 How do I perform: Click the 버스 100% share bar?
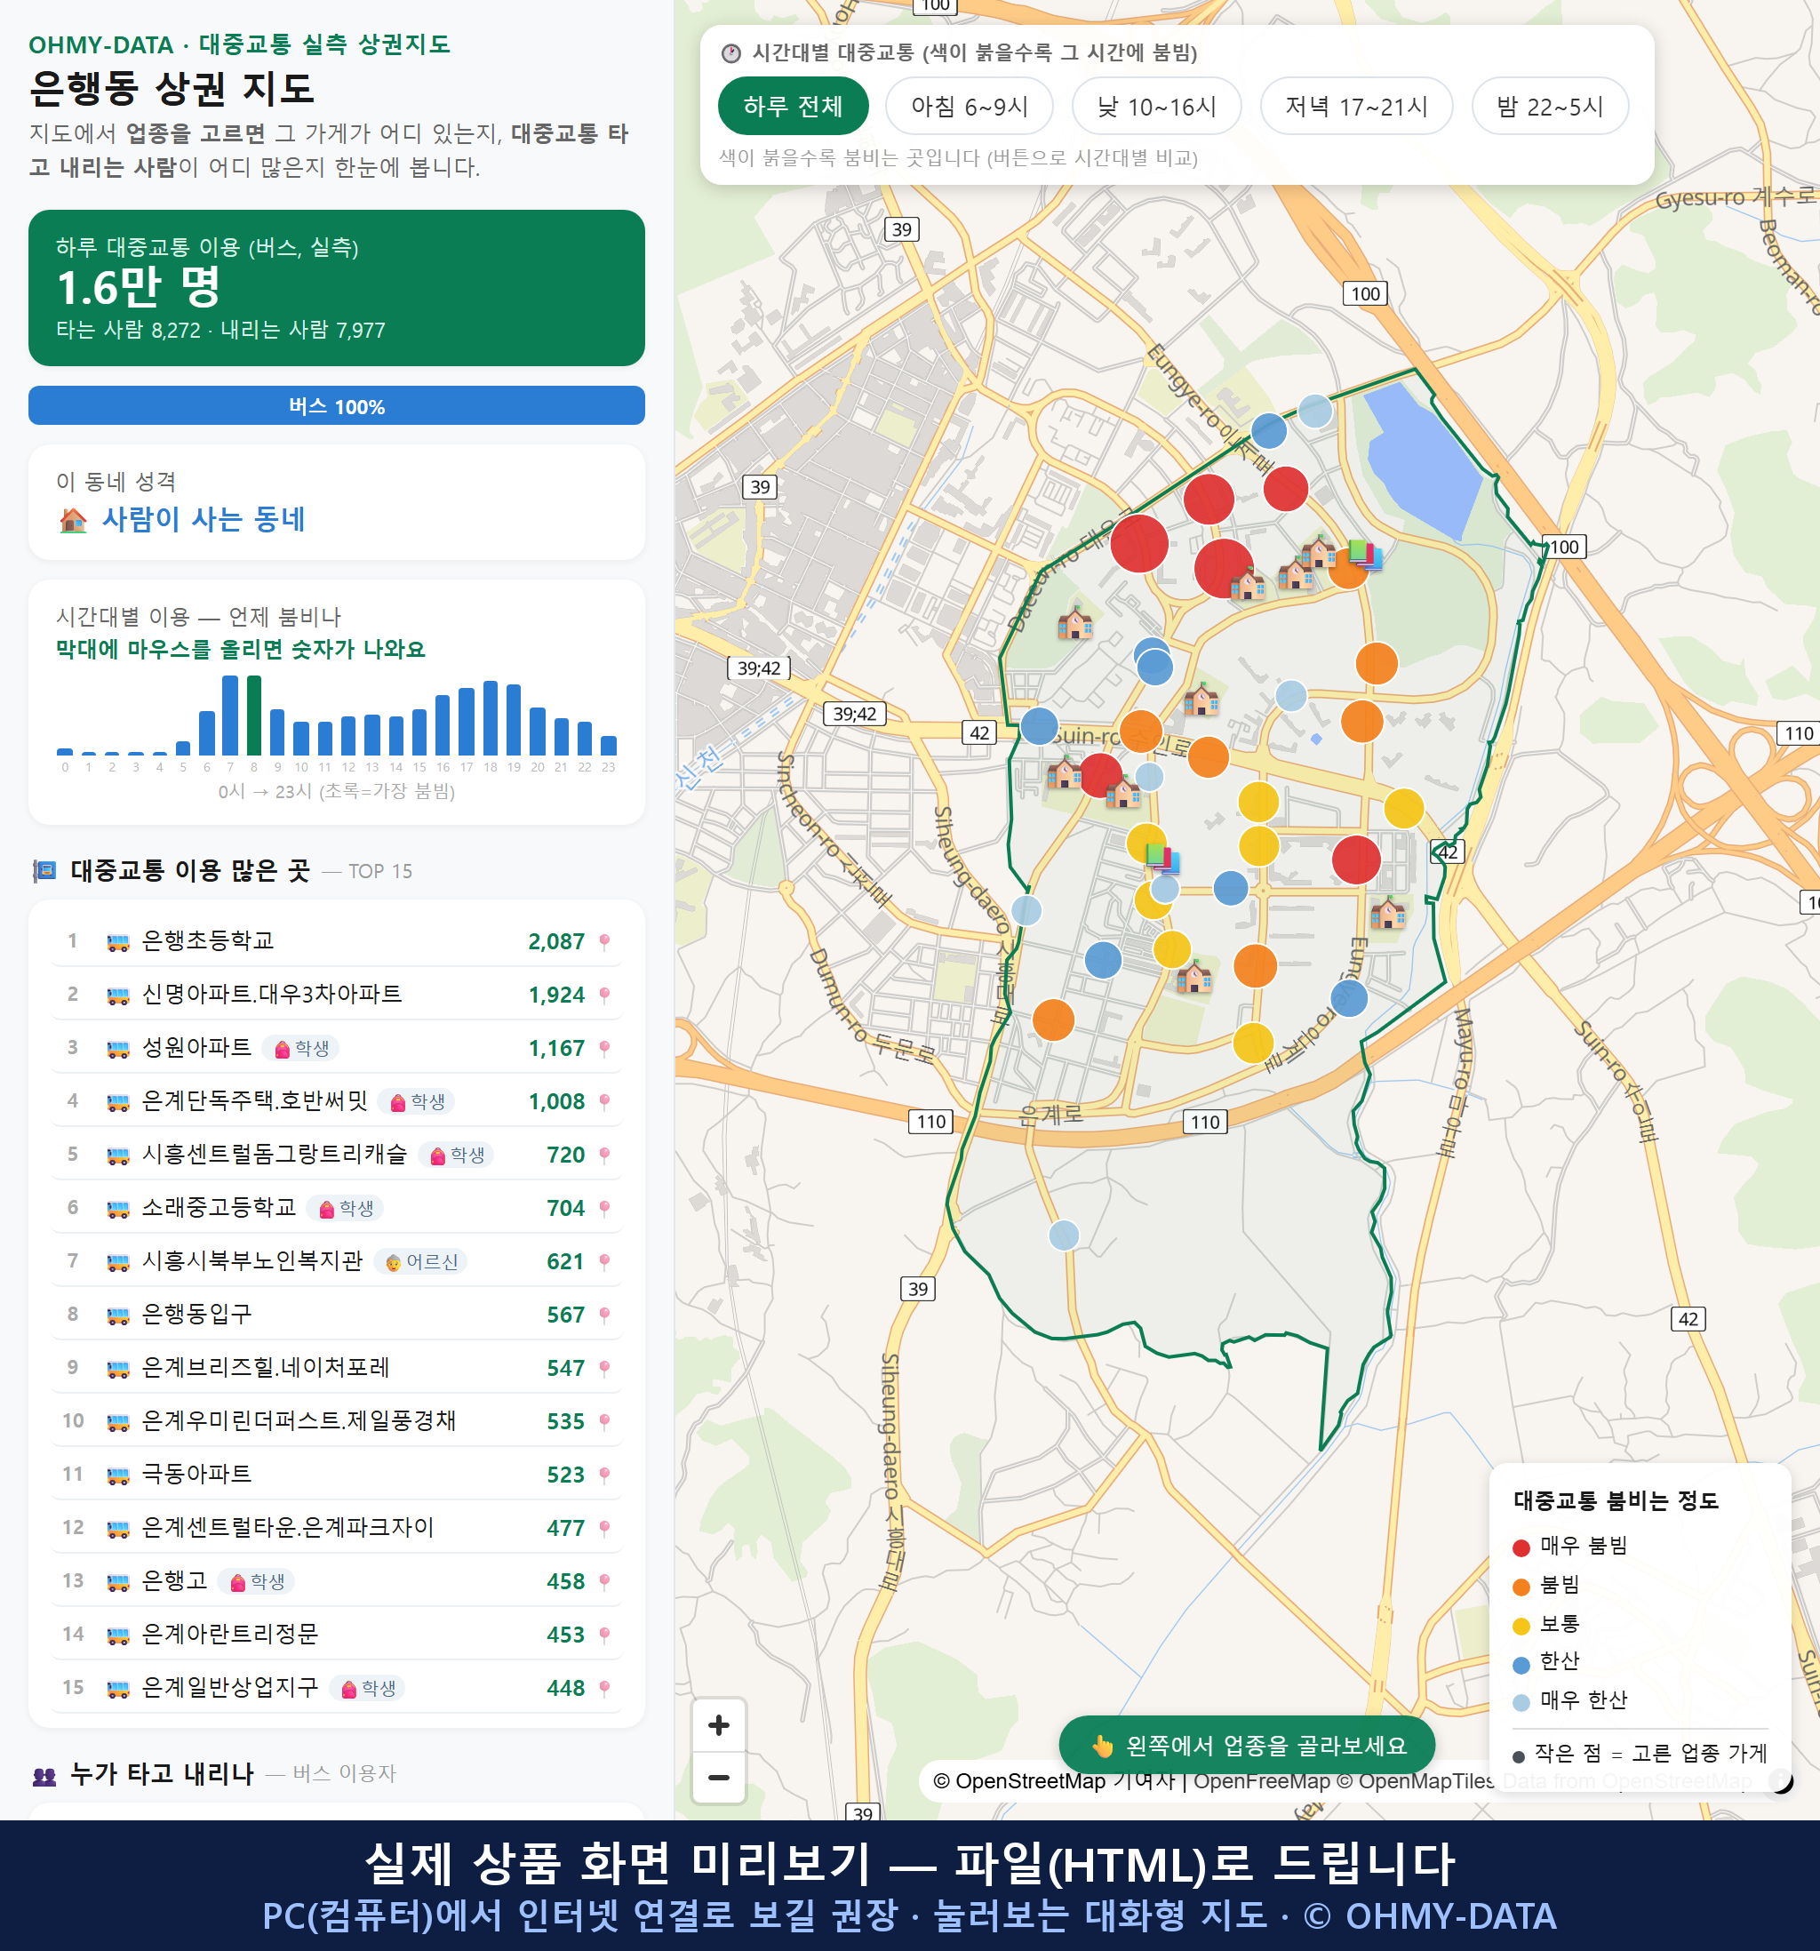tap(337, 405)
